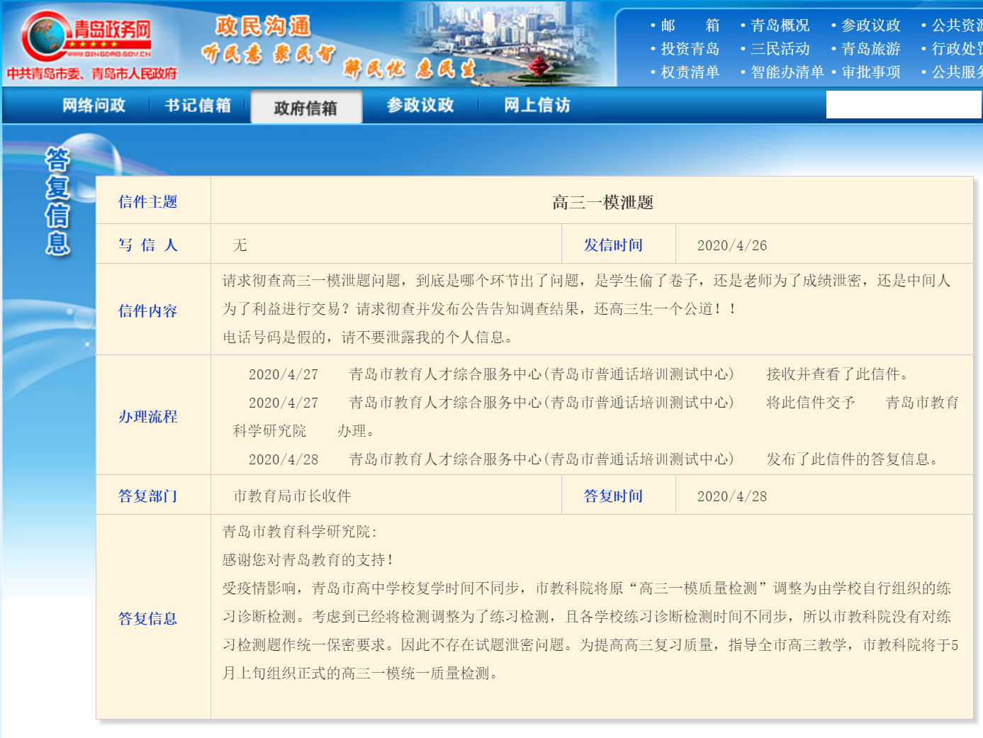Click the 发信时间 label

click(613, 245)
